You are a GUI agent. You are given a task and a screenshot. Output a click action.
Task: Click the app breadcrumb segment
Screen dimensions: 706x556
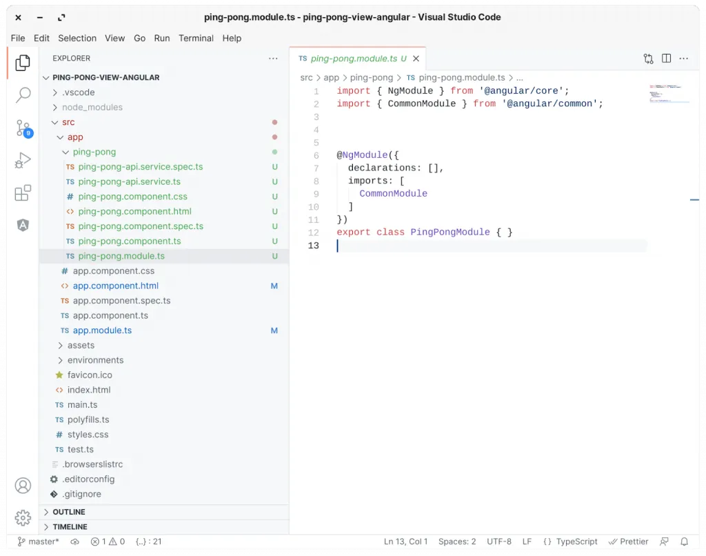point(332,77)
